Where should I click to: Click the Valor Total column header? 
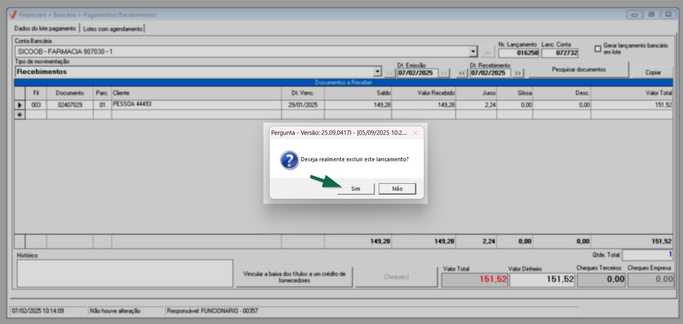pos(632,93)
